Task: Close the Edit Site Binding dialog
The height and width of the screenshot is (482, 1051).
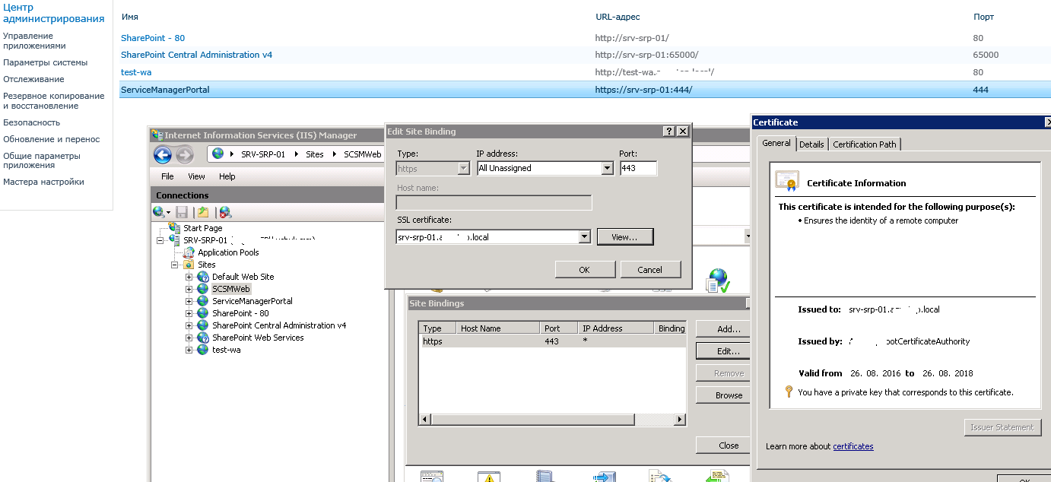Action: coord(682,132)
